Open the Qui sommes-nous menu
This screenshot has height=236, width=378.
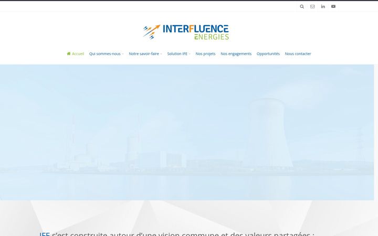coord(104,53)
